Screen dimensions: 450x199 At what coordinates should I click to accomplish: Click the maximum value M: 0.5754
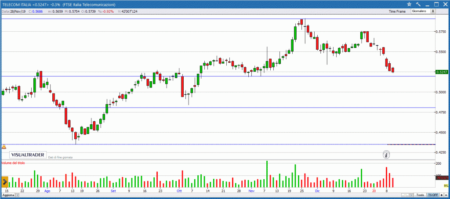(71, 11)
